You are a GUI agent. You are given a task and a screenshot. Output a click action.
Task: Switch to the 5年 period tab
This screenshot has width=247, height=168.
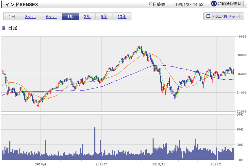(104, 17)
